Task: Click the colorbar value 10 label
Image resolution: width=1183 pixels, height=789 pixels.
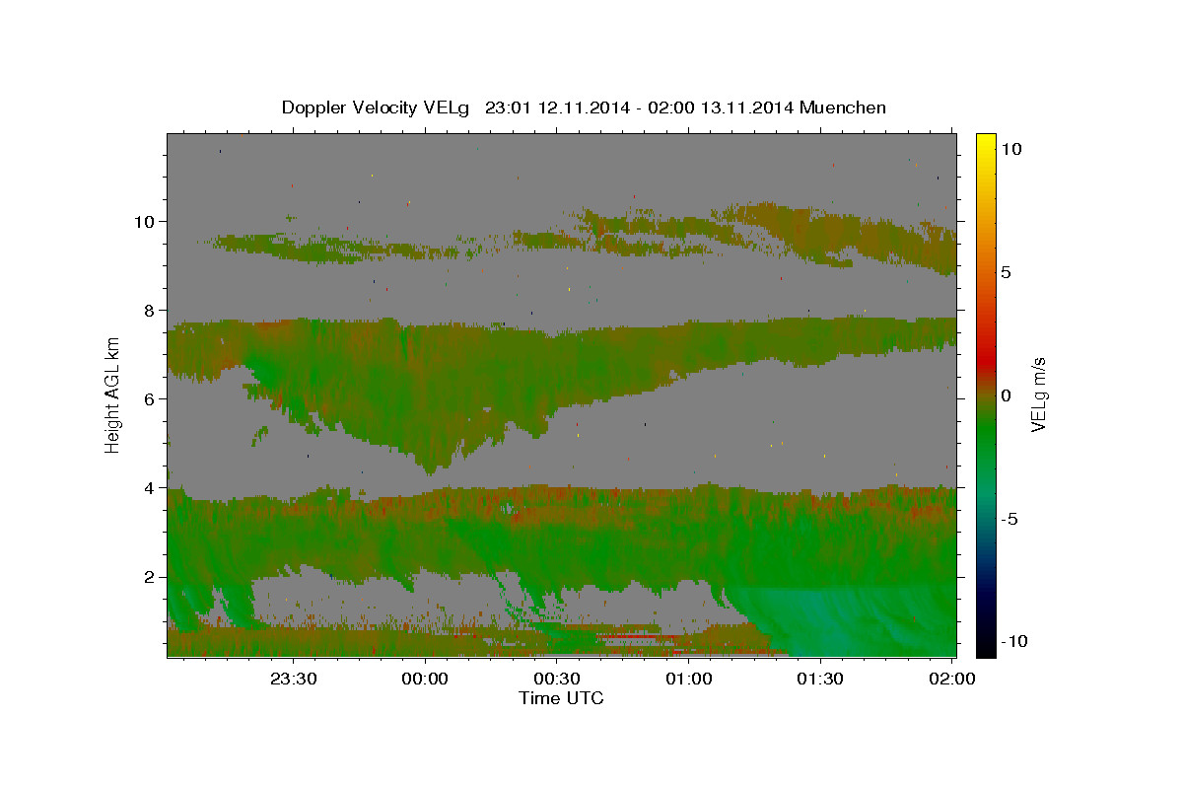Action: (1010, 148)
